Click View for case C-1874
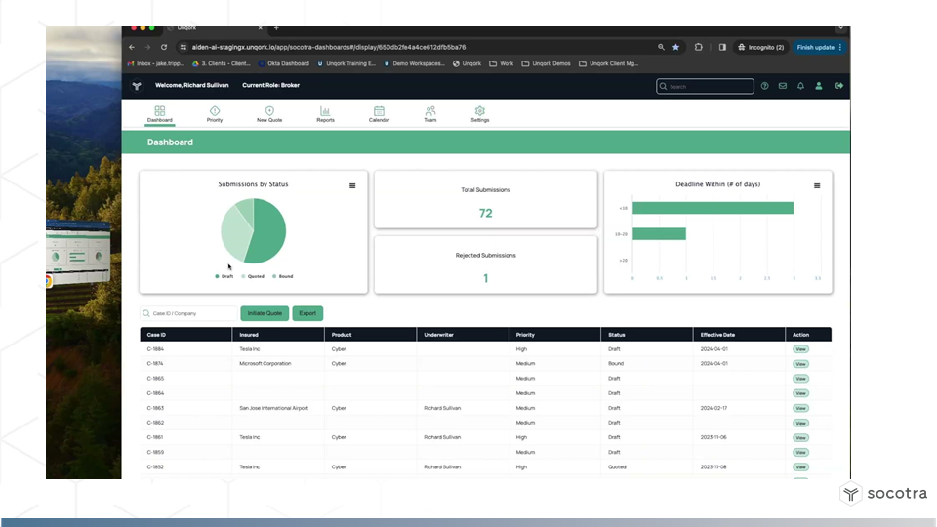 [x=800, y=364]
